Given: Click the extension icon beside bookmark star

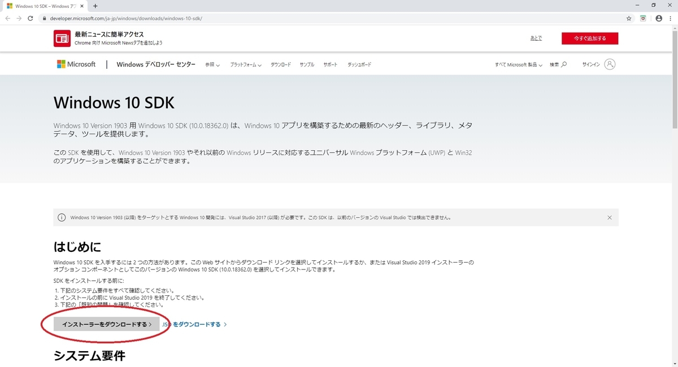Looking at the screenshot, I should point(644,18).
